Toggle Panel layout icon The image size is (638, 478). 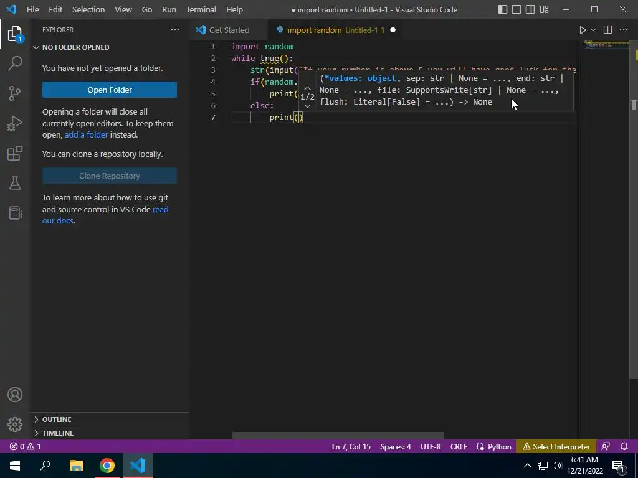point(517,9)
